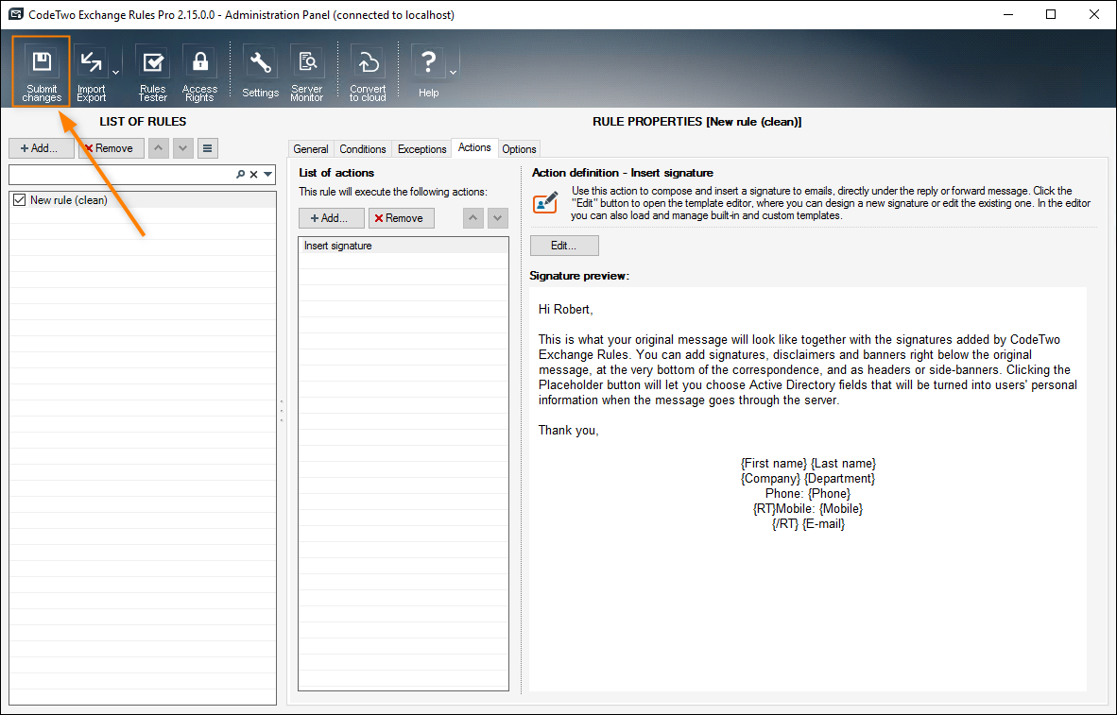Click the search magnifier icon
The width and height of the screenshot is (1117, 715).
[241, 175]
